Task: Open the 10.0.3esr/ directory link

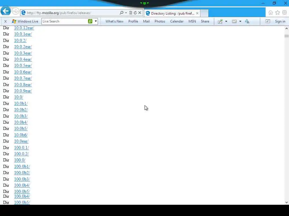Action: (x=23, y=53)
